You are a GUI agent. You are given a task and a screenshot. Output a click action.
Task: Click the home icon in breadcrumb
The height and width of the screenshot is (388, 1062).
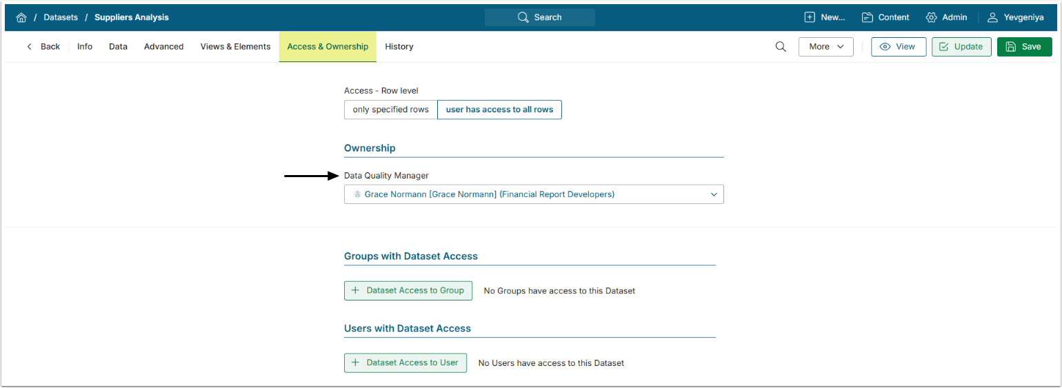(x=21, y=17)
